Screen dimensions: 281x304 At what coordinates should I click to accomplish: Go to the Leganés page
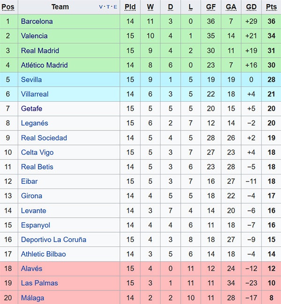[x=34, y=123]
